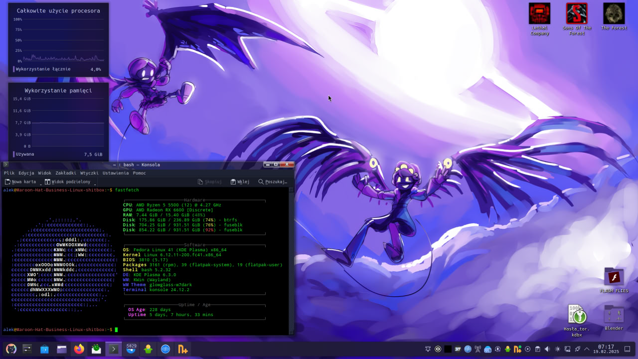Open notifications bell in system tray
The height and width of the screenshot is (359, 638).
point(428,349)
